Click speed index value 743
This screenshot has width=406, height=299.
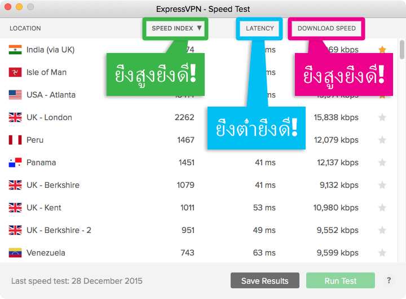(x=187, y=253)
